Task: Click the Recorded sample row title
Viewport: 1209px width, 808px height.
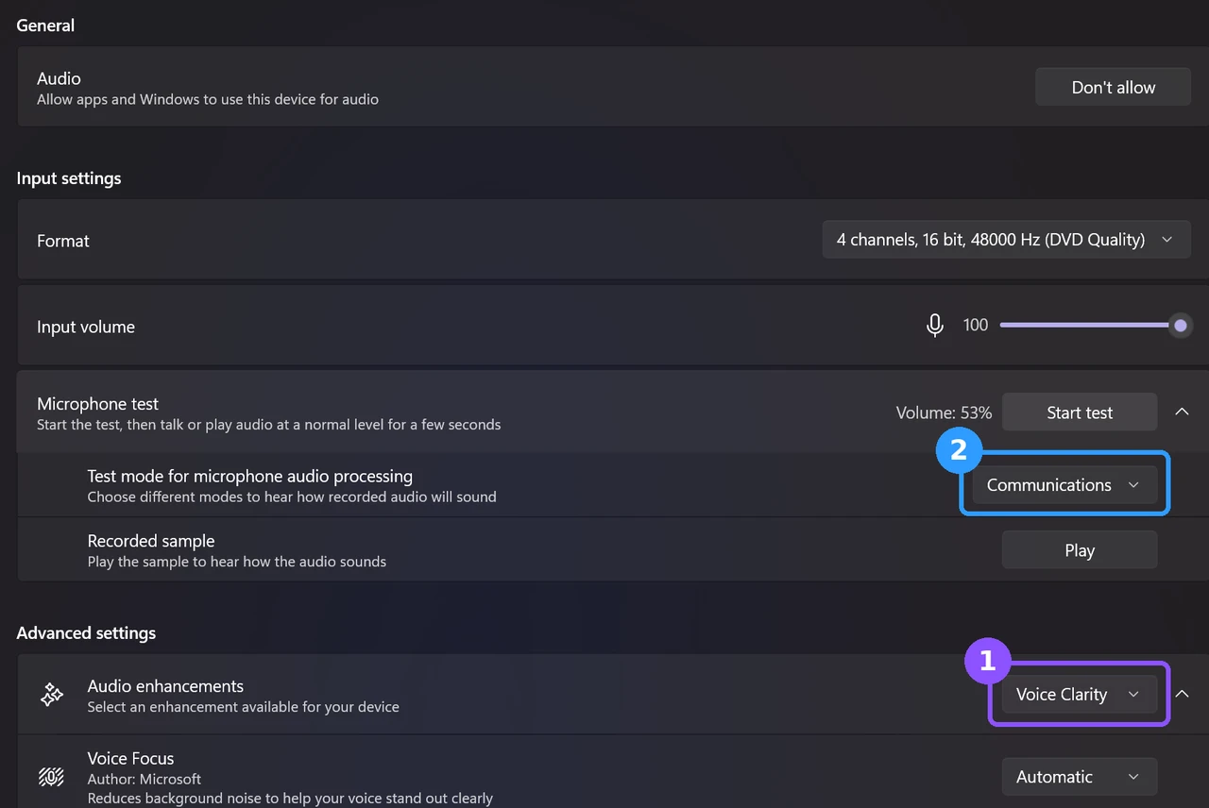Action: tap(151, 541)
